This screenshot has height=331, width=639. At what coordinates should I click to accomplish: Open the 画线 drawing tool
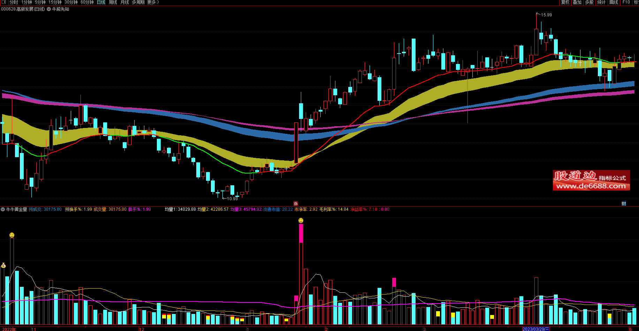[x=614, y=2]
